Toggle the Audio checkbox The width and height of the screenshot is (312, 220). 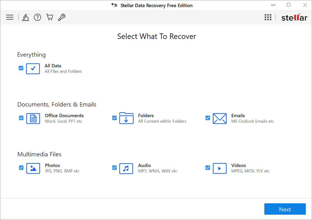click(114, 168)
